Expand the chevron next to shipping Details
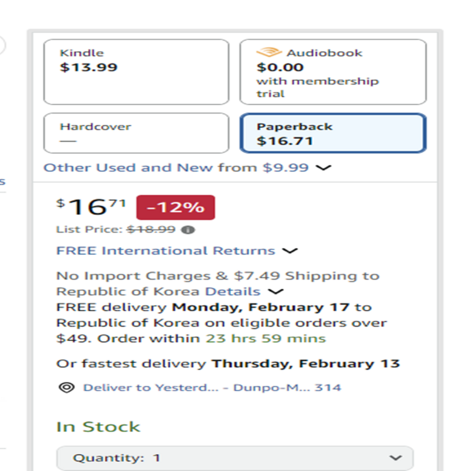 [275, 292]
